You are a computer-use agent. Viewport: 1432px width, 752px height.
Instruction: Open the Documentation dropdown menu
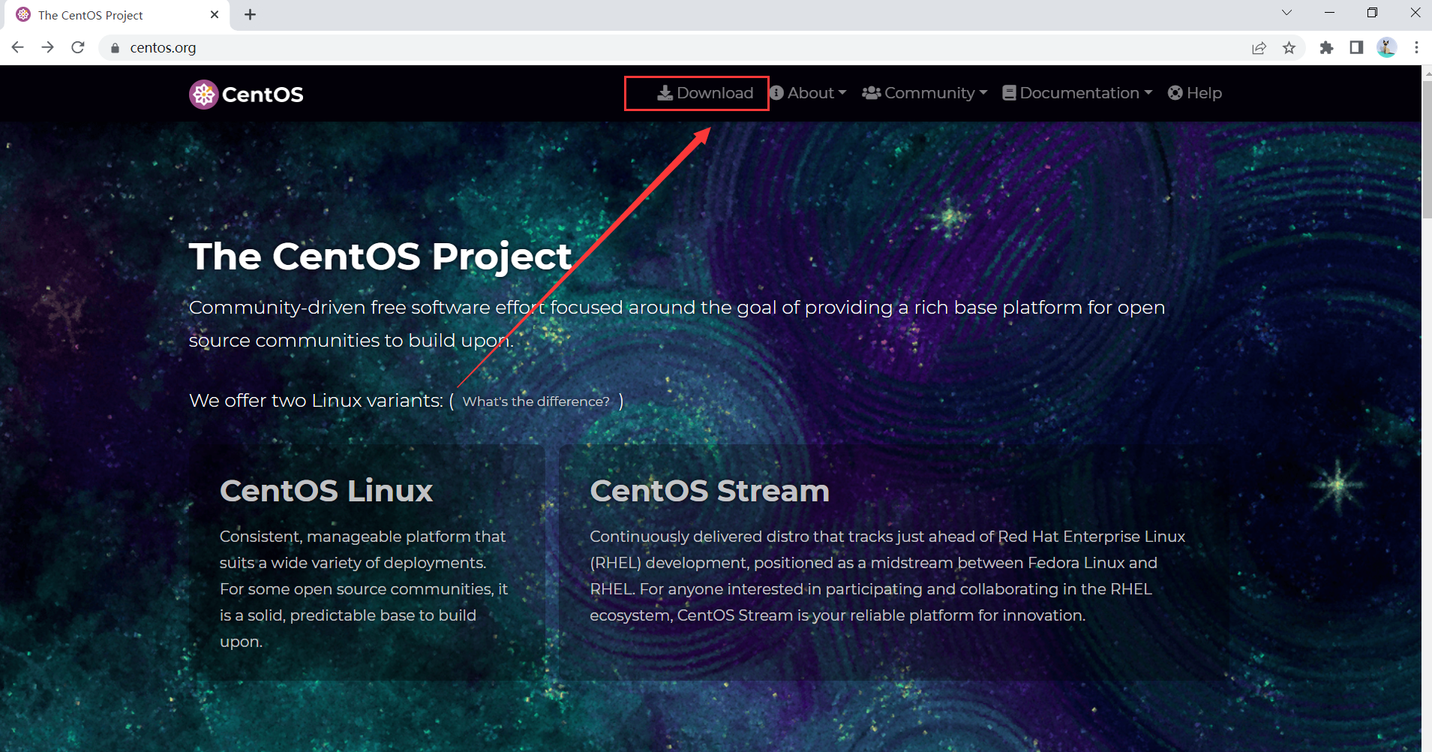pyautogui.click(x=1077, y=93)
